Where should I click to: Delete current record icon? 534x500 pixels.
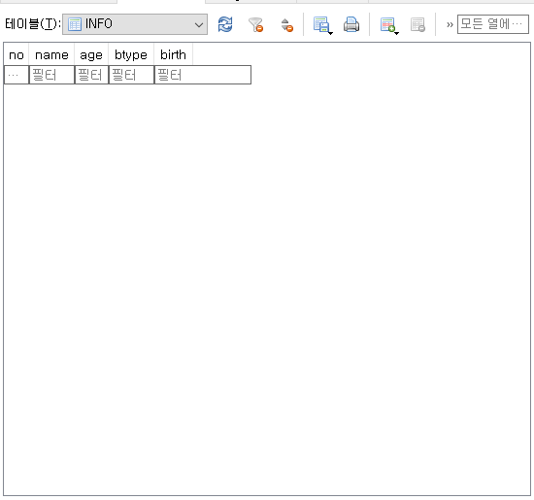[417, 24]
